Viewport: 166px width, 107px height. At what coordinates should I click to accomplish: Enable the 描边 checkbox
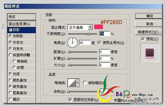tap(10, 99)
